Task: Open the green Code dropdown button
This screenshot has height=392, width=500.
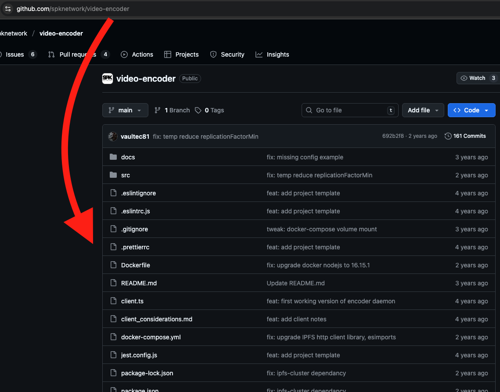Action: coord(471,110)
